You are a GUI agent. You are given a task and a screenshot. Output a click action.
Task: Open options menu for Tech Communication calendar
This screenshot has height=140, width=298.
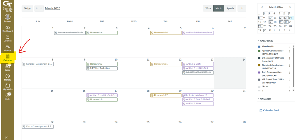pyautogui.click(x=290, y=73)
